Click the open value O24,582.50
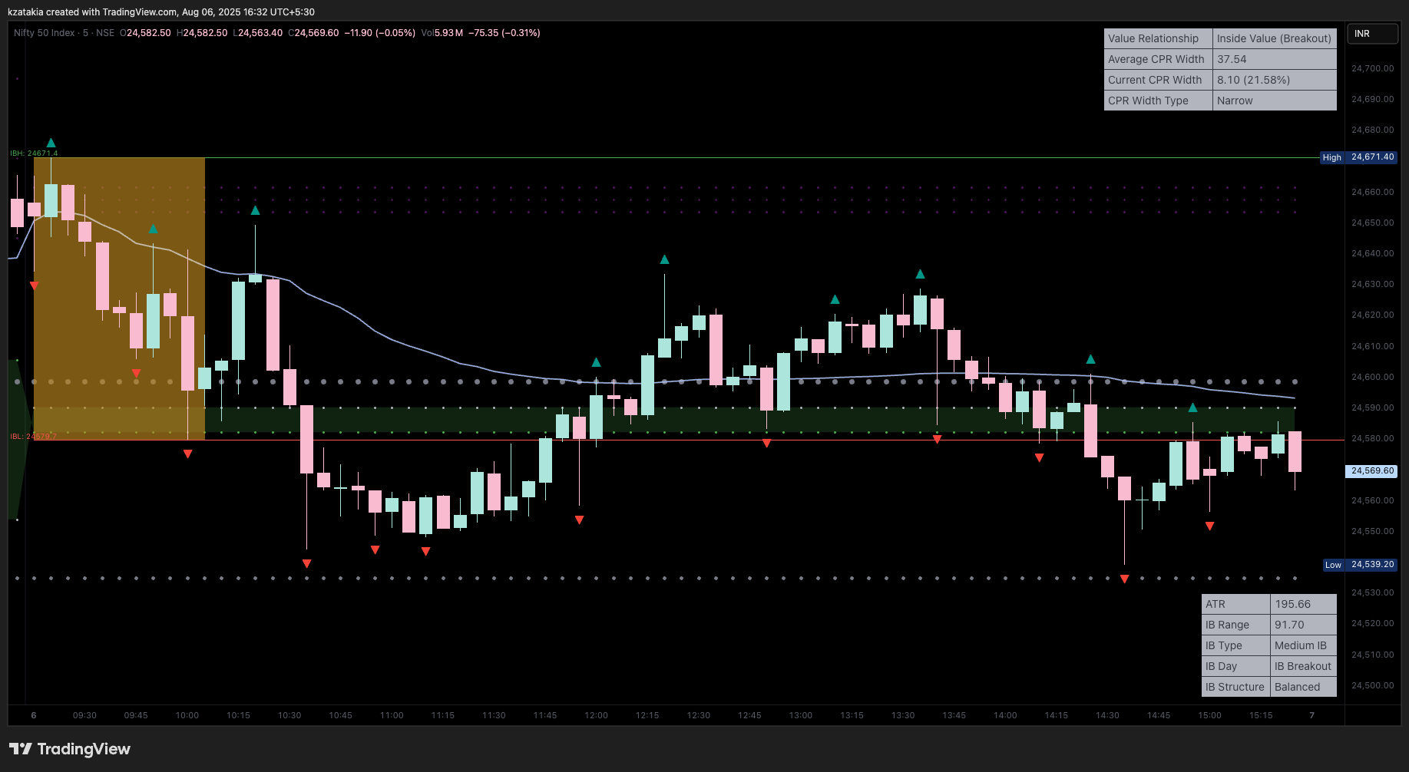The width and height of the screenshot is (1409, 772). 145,33
